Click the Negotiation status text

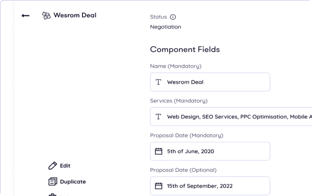tap(165, 27)
